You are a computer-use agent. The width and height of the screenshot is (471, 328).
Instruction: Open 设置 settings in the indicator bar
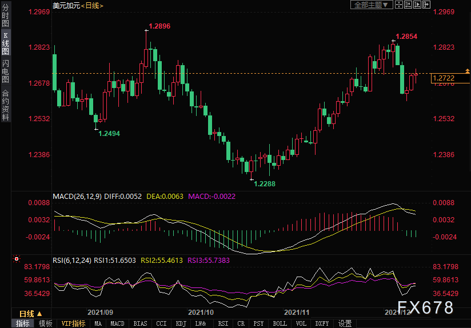[x=345, y=323]
